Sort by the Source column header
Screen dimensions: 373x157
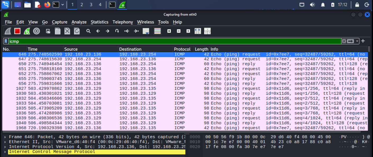pyautogui.click(x=91, y=49)
